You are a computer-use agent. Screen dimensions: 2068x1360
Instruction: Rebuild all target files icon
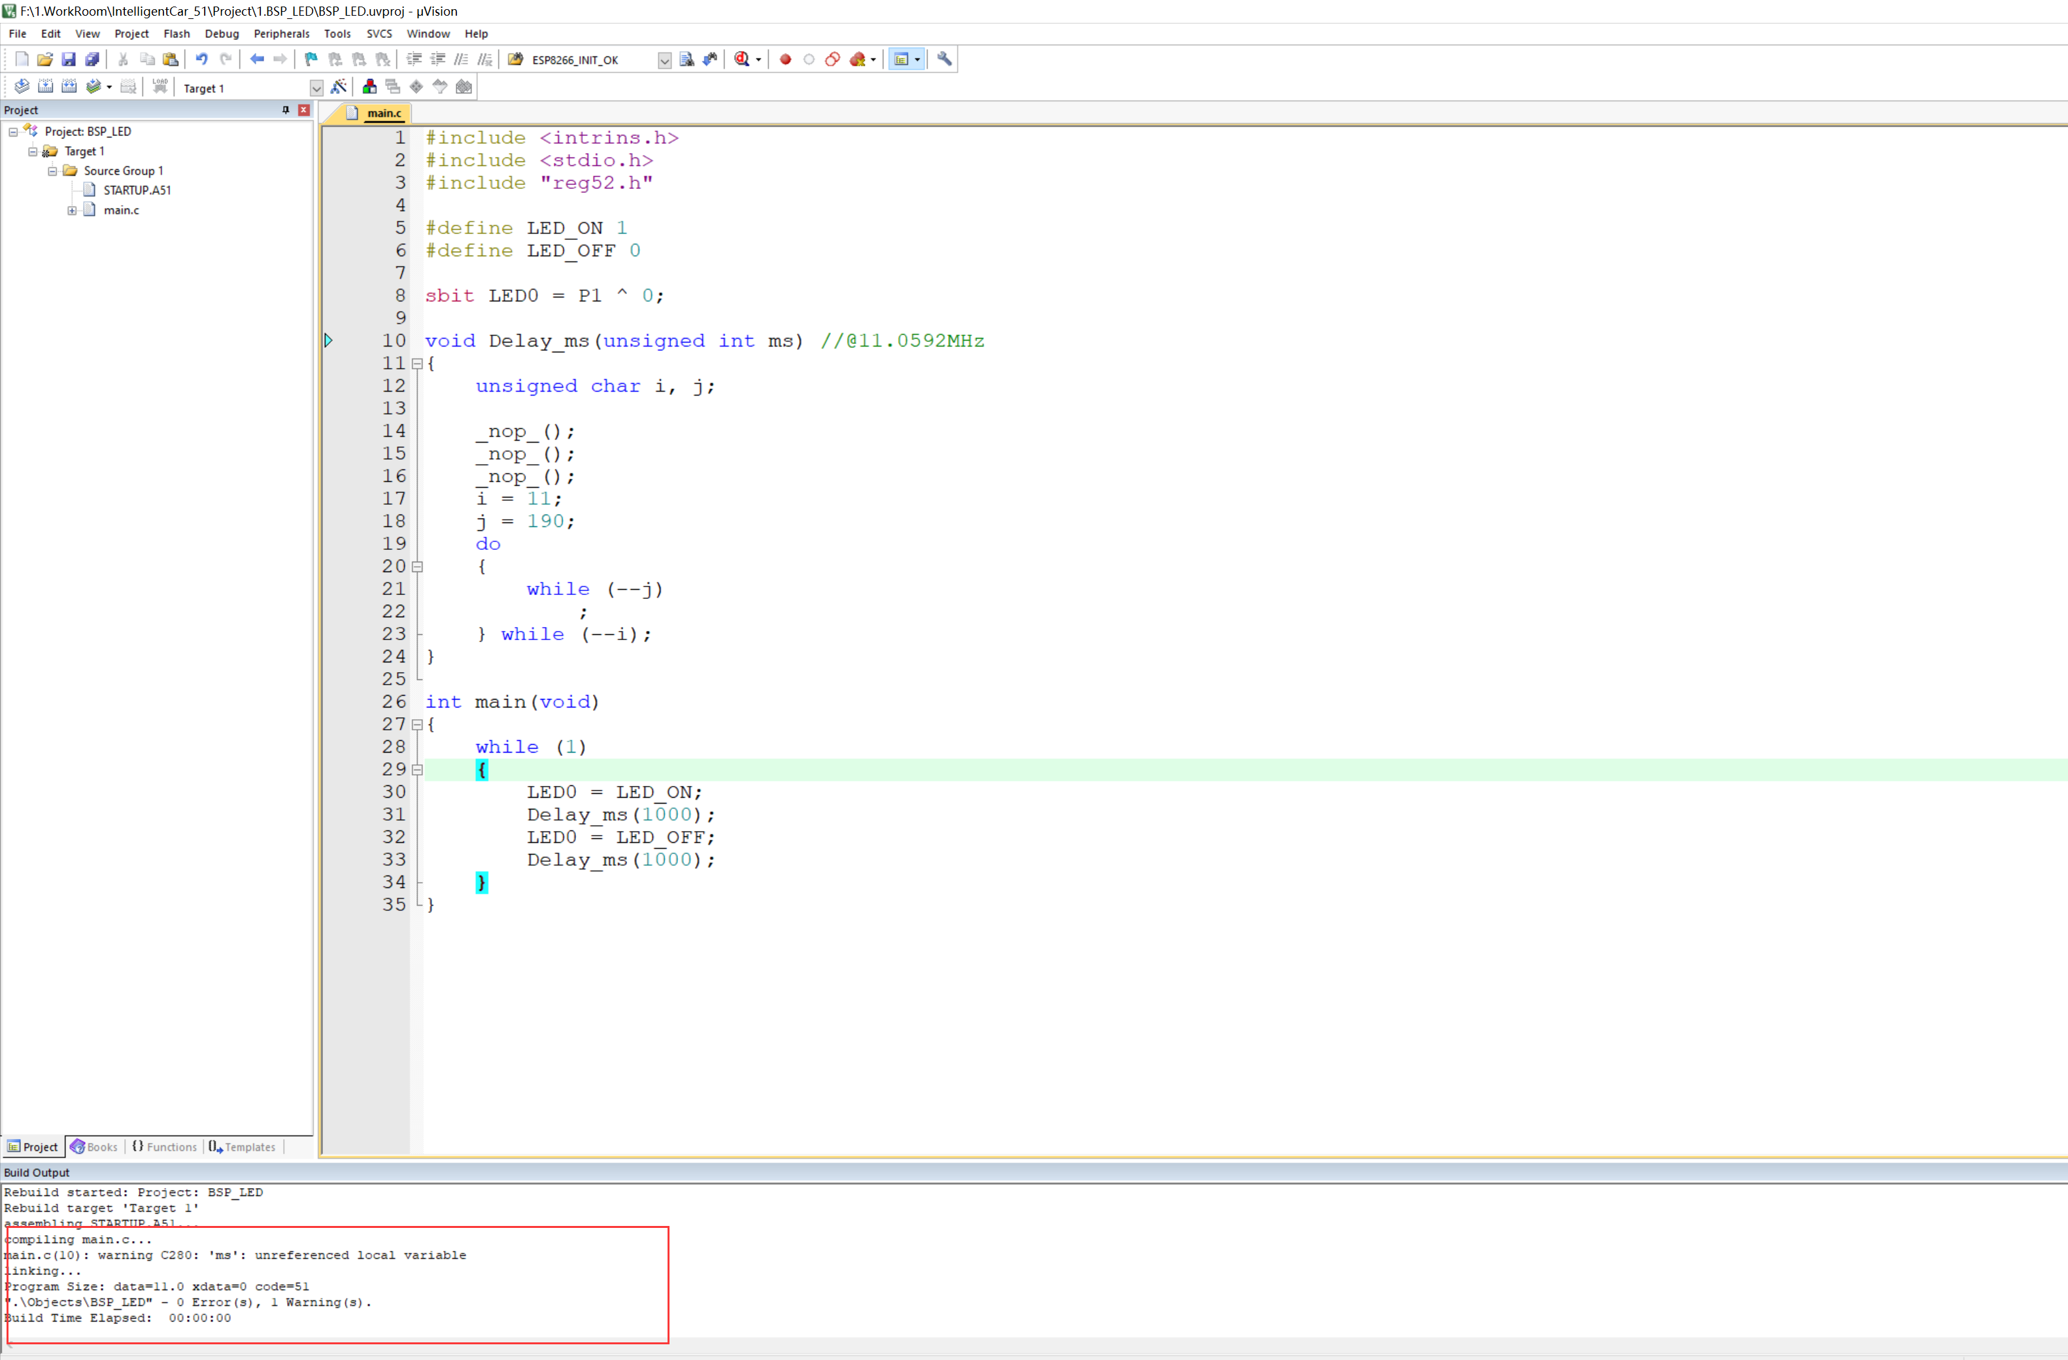pos(69,87)
